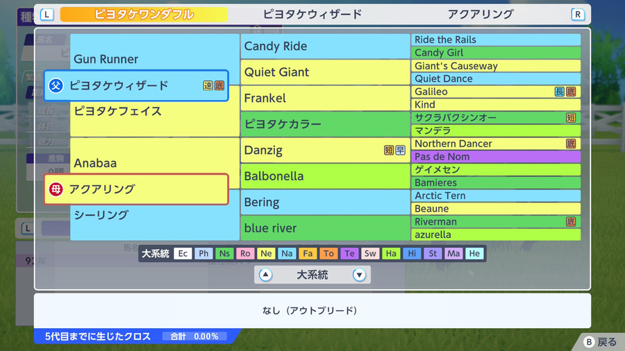Select Candy Girl ancestor row
625x351 pixels.
[496, 53]
